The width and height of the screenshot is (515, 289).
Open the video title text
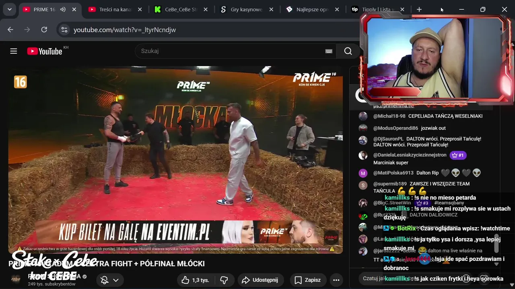[107, 264]
